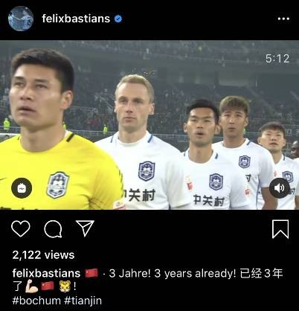Viewport: 299px width, 311px height.
Task: Open felixbastians profile from the header username
Action: [76, 19]
